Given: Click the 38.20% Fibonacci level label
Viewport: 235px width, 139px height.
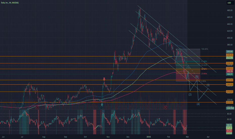Looking at the screenshot, I should 204,69.
